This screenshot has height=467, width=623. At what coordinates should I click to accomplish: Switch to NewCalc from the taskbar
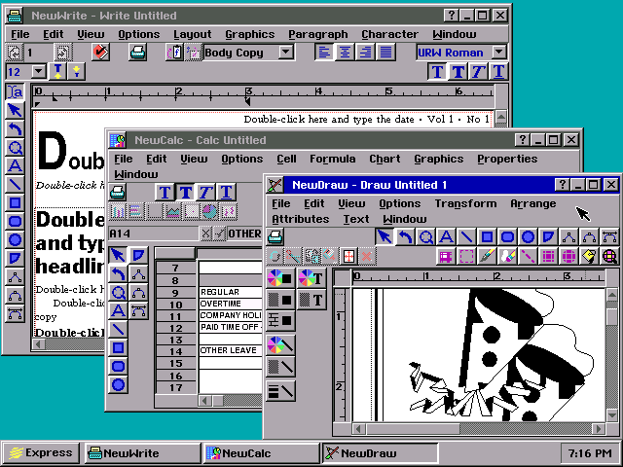click(261, 452)
